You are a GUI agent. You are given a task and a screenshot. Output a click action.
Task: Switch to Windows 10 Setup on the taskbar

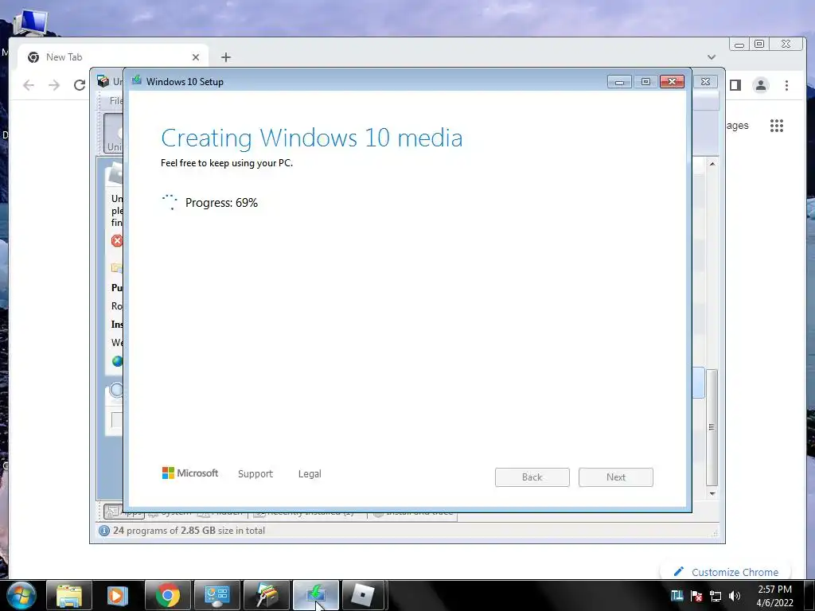(315, 595)
